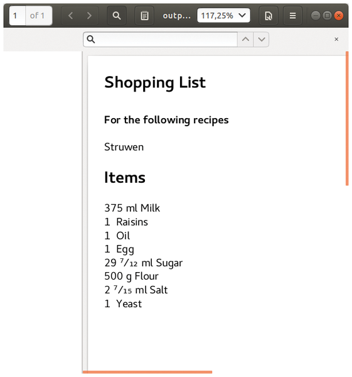Click the magnifier inside search field
Image resolution: width=352 pixels, height=377 pixels.
pyautogui.click(x=91, y=39)
